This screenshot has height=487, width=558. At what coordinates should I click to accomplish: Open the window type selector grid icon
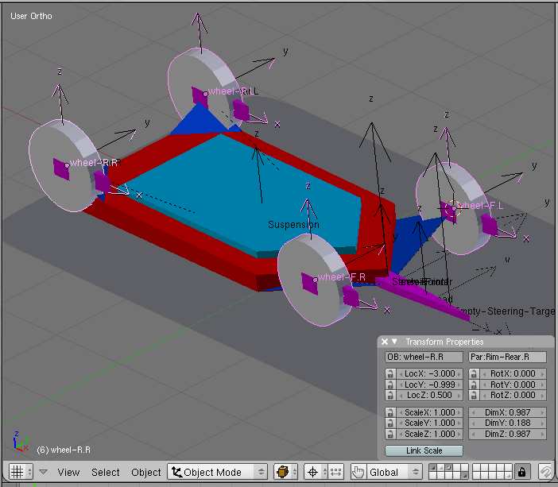point(21,472)
